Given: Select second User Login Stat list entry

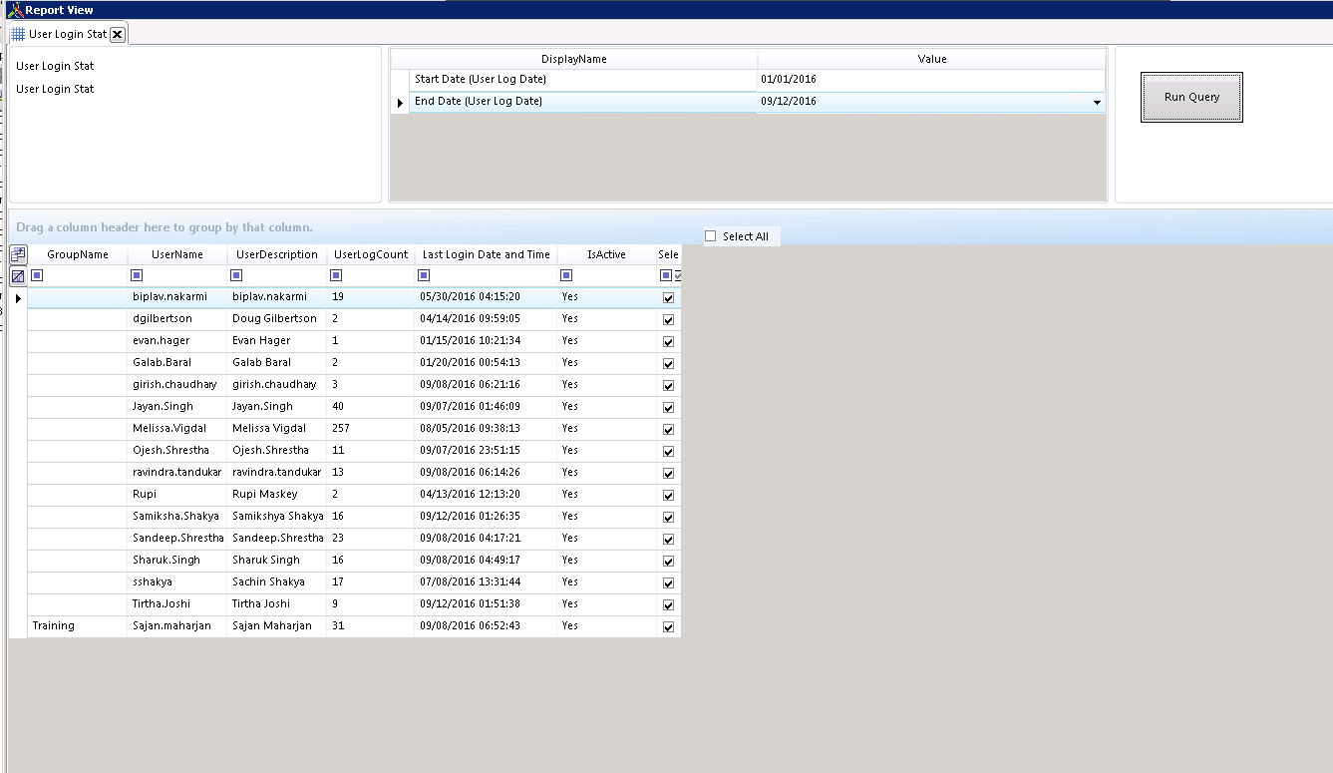Looking at the screenshot, I should pos(55,89).
